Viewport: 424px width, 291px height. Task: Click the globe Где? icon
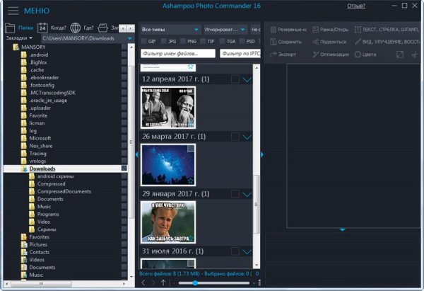tap(76, 28)
